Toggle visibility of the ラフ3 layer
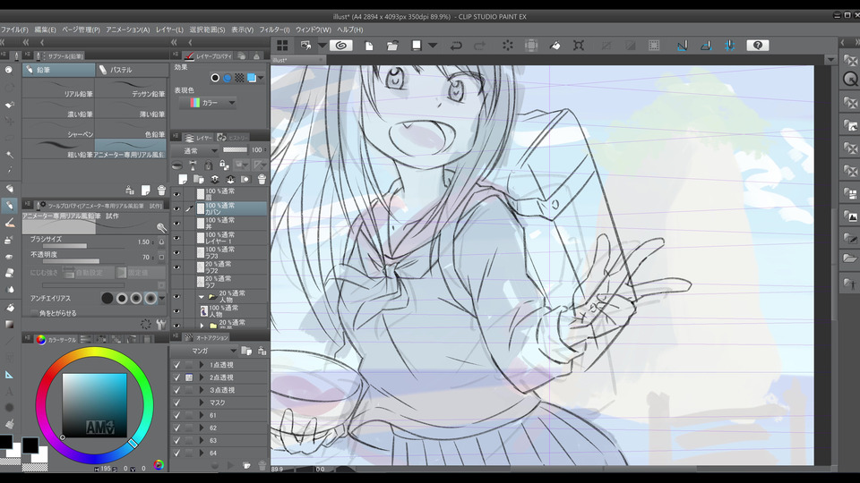 176,252
